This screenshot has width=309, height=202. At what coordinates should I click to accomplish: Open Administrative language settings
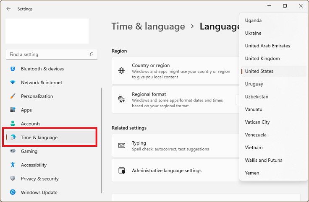(176, 170)
